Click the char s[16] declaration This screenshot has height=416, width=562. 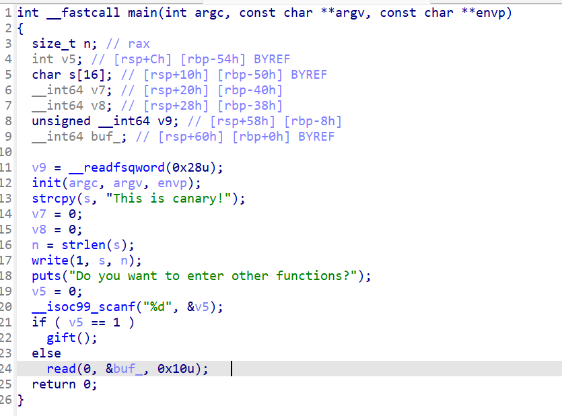(72, 75)
